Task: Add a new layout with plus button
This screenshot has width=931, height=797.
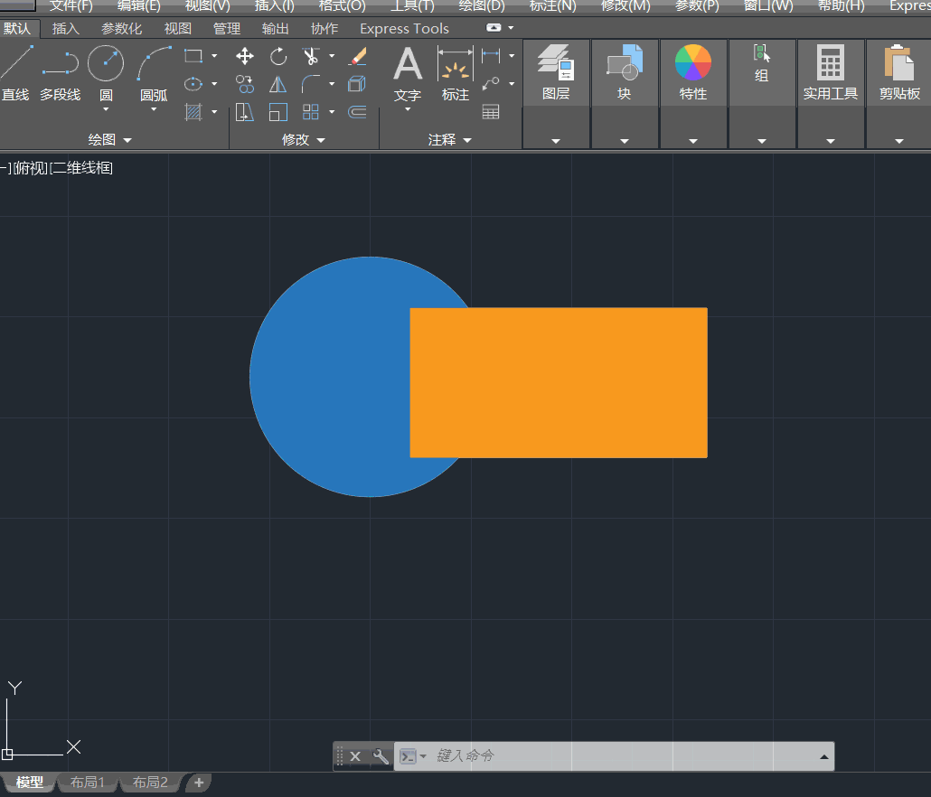Action: tap(199, 783)
